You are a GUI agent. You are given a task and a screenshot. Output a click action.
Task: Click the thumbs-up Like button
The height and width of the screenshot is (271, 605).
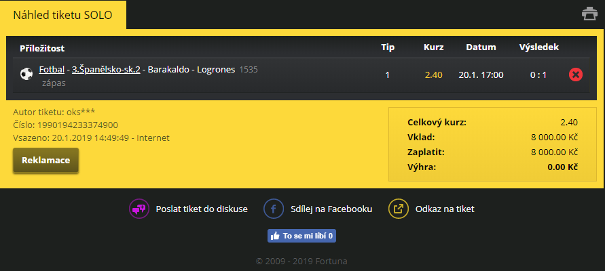(302, 236)
